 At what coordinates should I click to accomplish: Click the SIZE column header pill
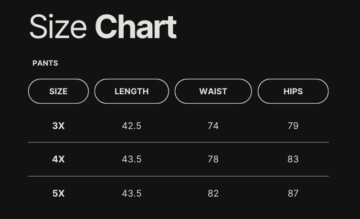click(x=58, y=91)
